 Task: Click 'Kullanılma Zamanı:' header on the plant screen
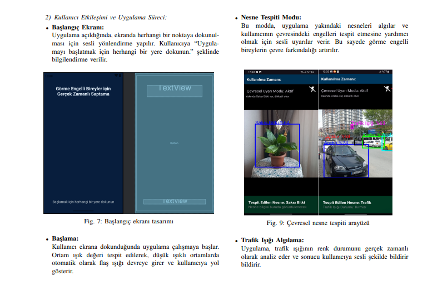264,80
